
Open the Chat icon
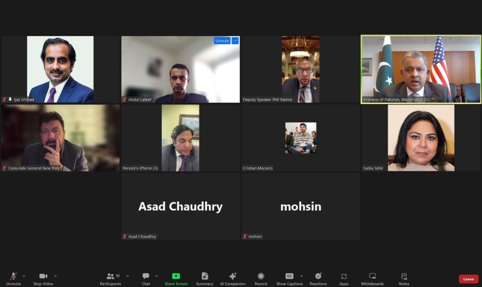click(x=146, y=276)
